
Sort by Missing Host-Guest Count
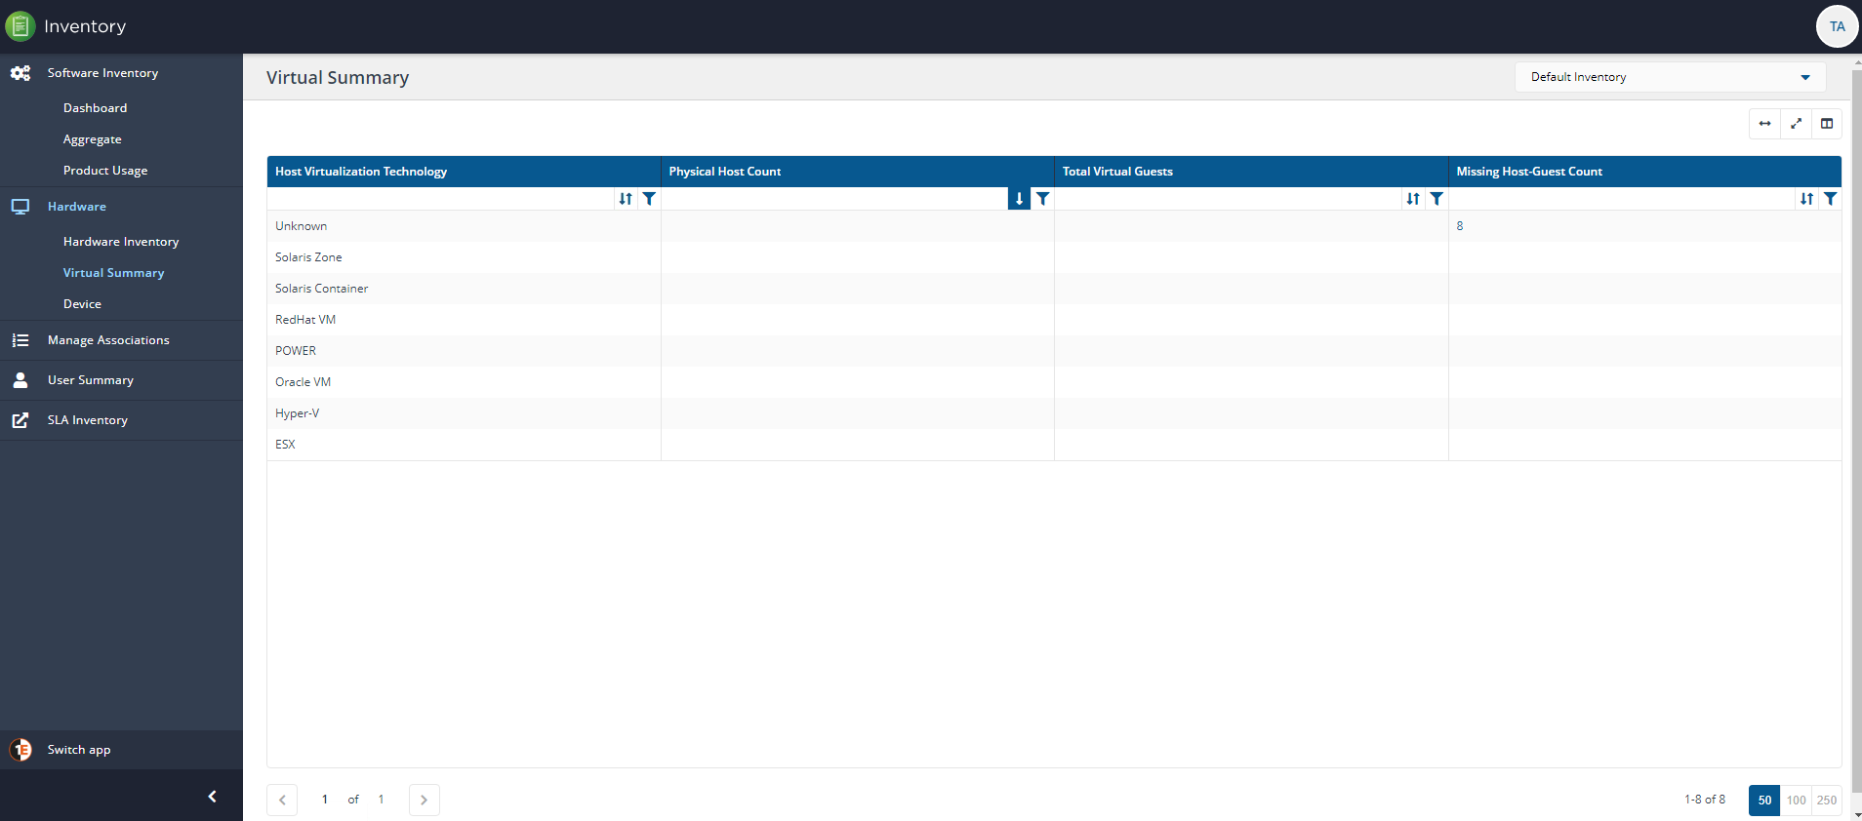click(x=1807, y=199)
